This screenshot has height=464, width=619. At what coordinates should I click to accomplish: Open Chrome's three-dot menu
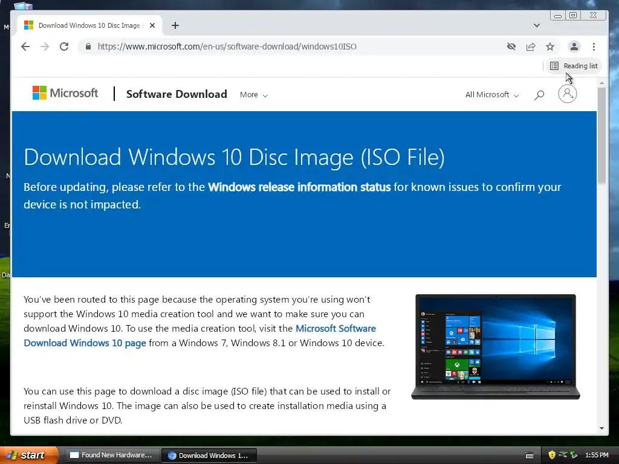tap(594, 47)
